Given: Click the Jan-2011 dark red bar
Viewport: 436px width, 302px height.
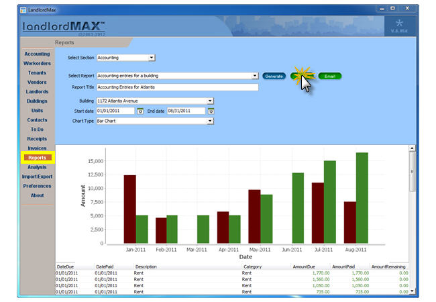Looking at the screenshot, I should coord(130,209).
